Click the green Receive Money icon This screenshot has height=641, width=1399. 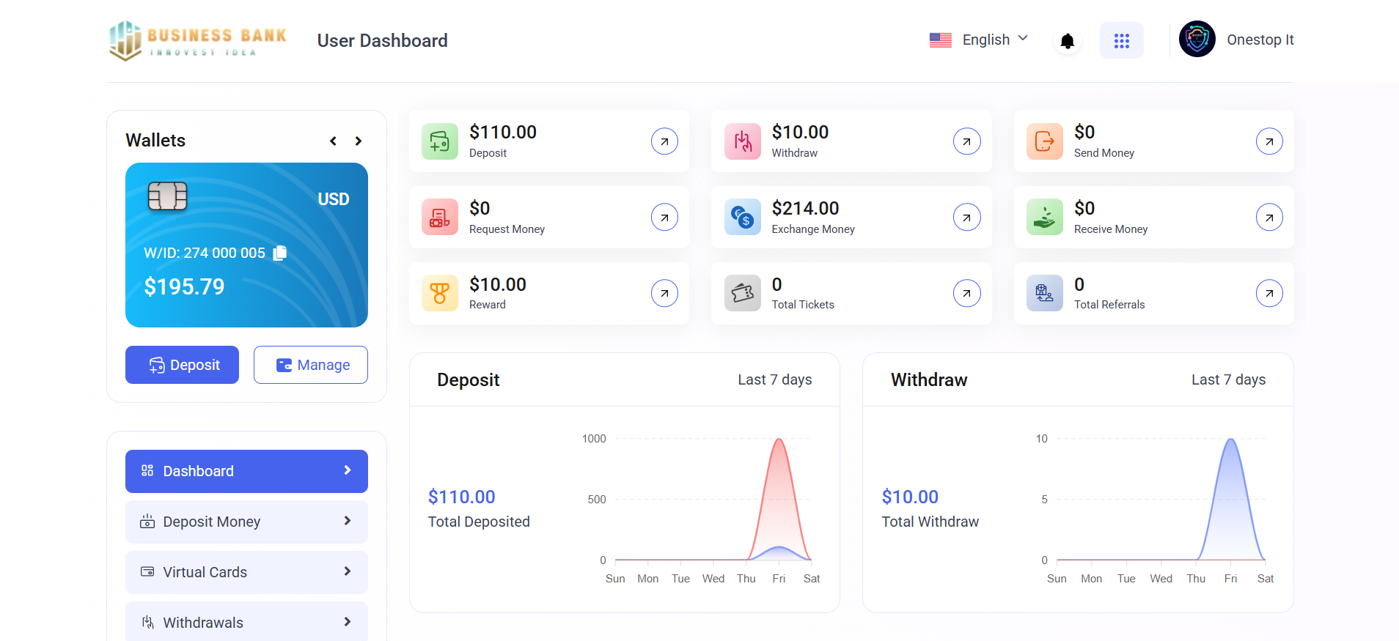click(1045, 218)
